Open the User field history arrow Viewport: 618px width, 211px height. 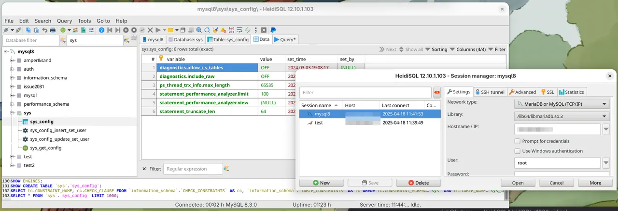606,163
